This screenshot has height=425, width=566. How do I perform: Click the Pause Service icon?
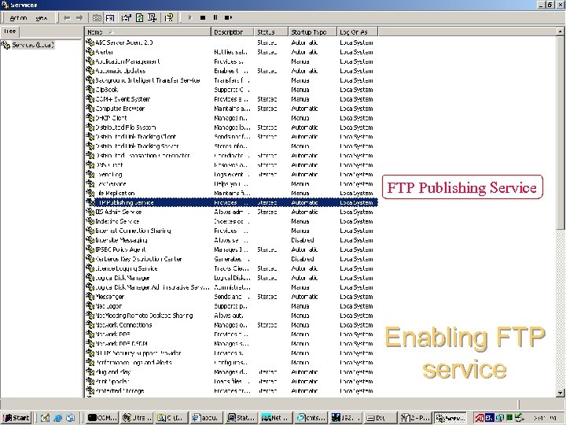pyautogui.click(x=215, y=17)
